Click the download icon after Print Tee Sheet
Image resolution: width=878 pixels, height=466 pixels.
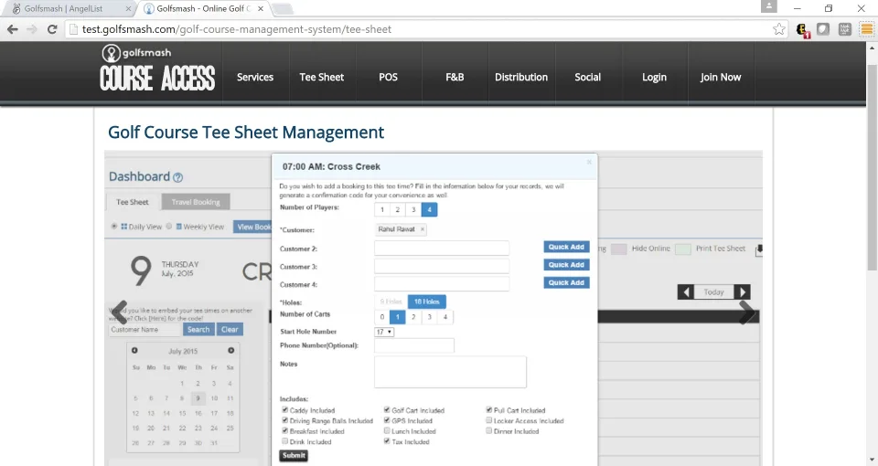(x=759, y=250)
